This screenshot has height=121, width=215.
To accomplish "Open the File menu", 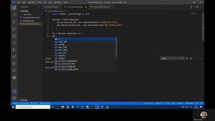I will tap(18, 2).
